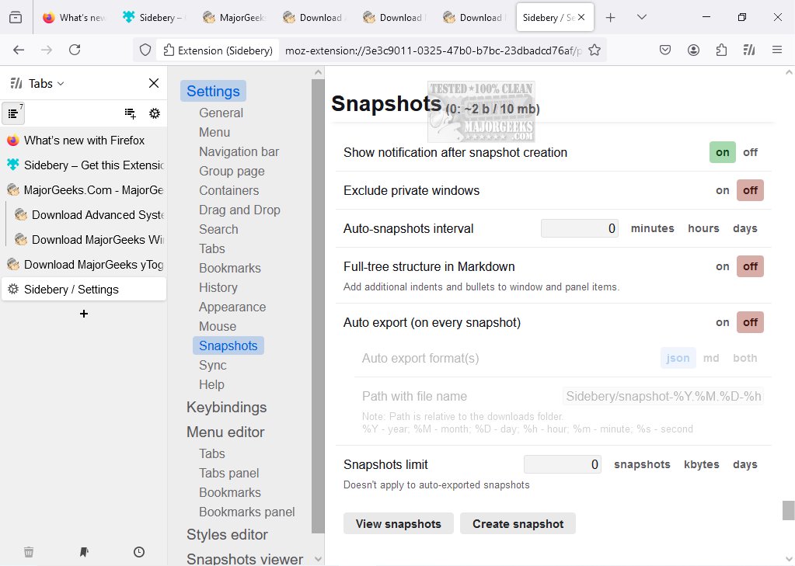Choose days unit for snapshots limit
Screen dimensions: 795x566
coord(744,464)
